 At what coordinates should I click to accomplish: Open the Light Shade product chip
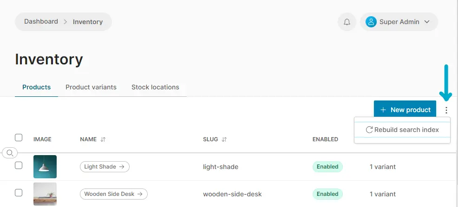point(105,167)
